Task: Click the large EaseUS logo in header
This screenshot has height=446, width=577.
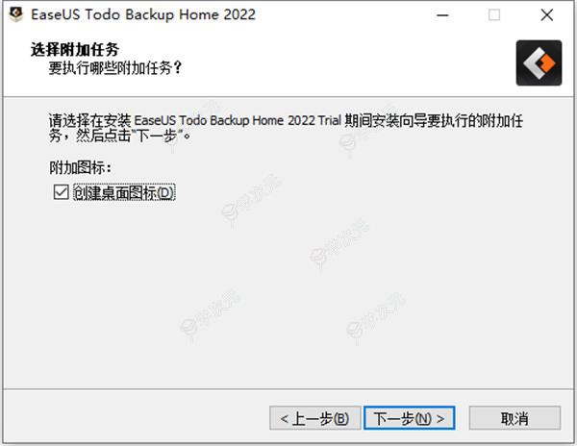Action: point(539,62)
